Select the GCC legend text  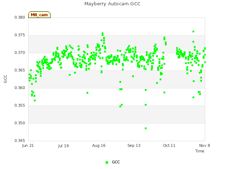pyautogui.click(x=116, y=162)
